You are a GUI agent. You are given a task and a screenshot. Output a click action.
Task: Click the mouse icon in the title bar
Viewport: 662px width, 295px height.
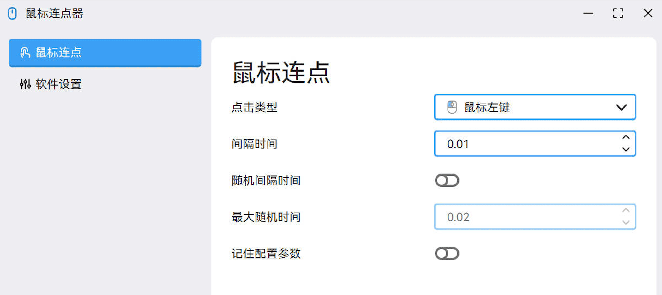point(12,13)
